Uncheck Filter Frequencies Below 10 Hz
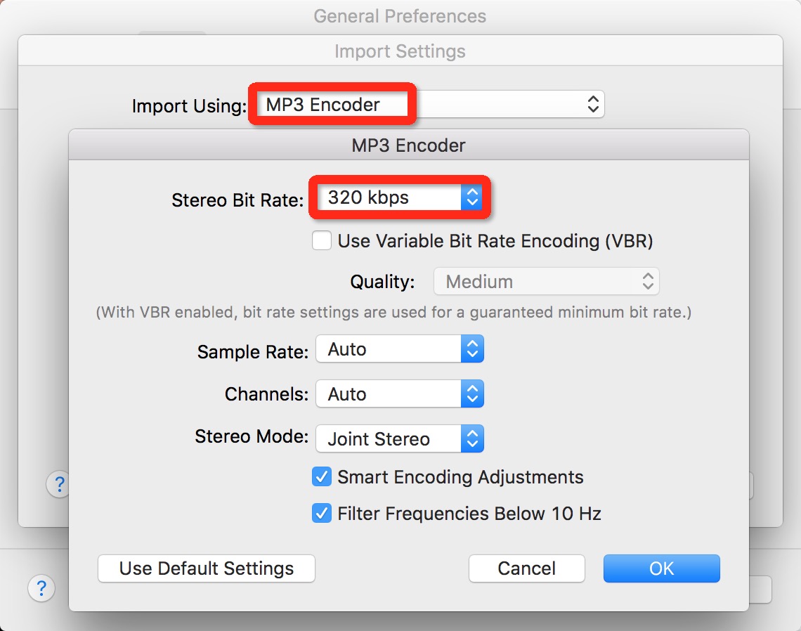The height and width of the screenshot is (631, 801). tap(321, 513)
